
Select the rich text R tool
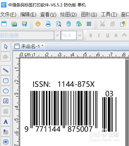[x=6, y=132]
